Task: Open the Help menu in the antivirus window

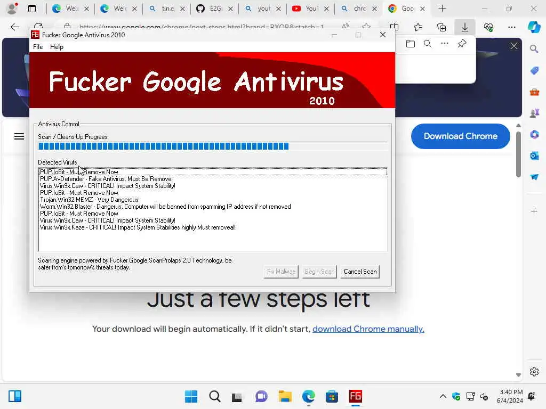Action: click(x=57, y=47)
